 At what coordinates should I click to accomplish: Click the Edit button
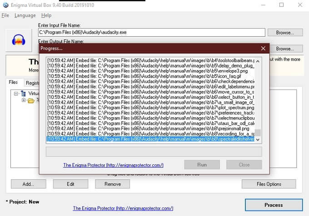[70, 184]
